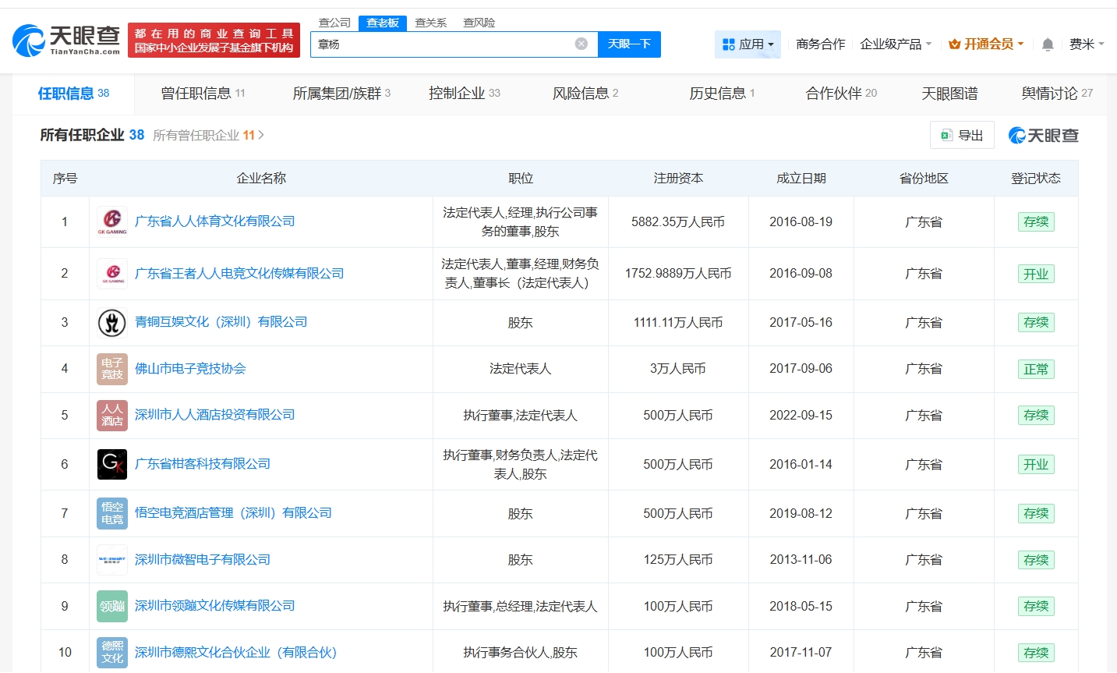Click the 存续 status tag in row 1
1117x673 pixels.
1036,221
